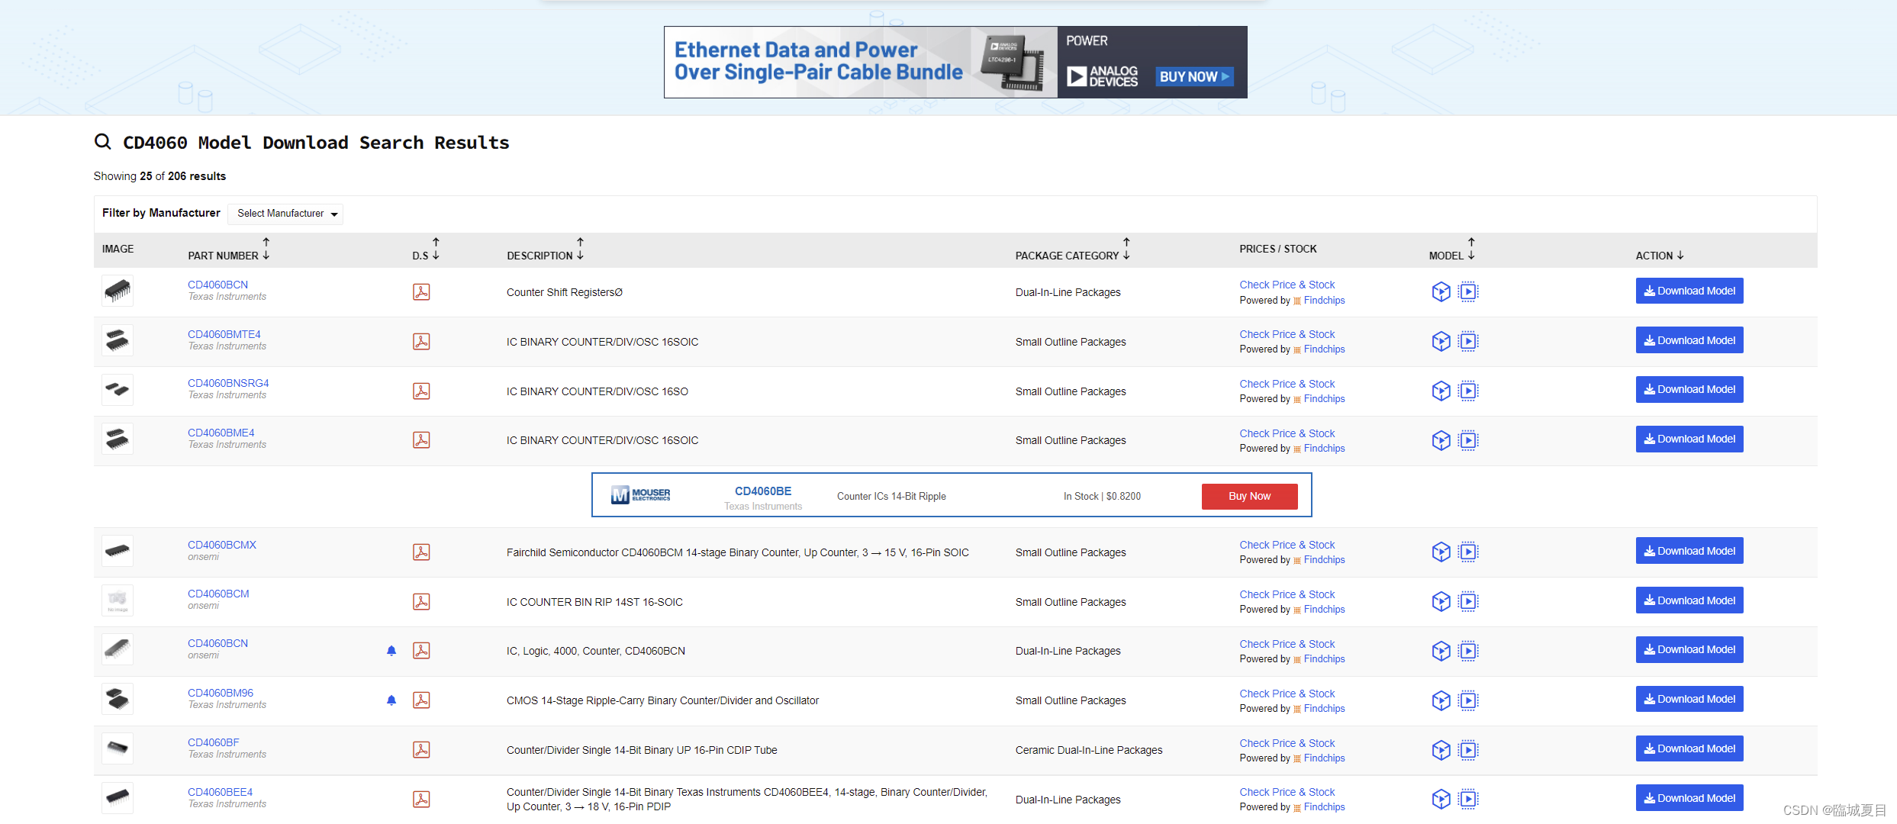This screenshot has width=1897, height=824.
Task: Click the model preview play icon for CD4060BME4
Action: 1468,440
